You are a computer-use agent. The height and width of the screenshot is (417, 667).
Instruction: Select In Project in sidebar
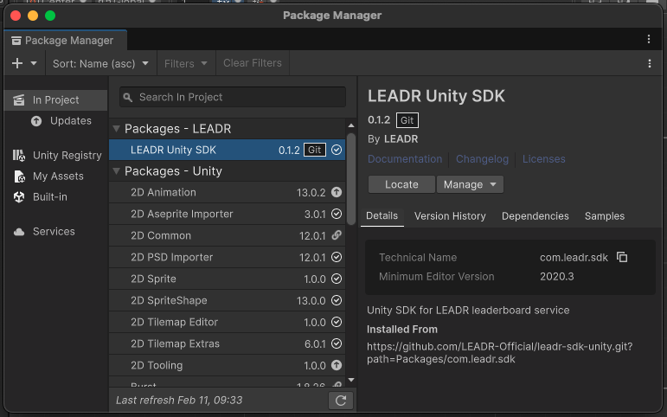(55, 100)
